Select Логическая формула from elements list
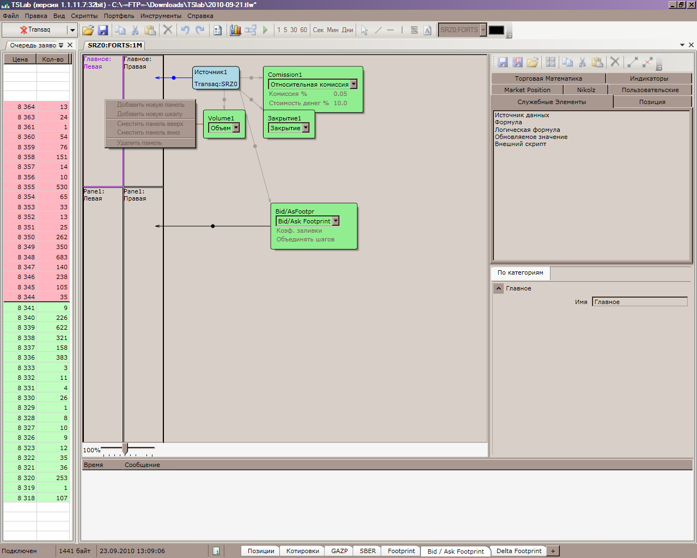This screenshot has height=558, width=697. pyautogui.click(x=527, y=130)
